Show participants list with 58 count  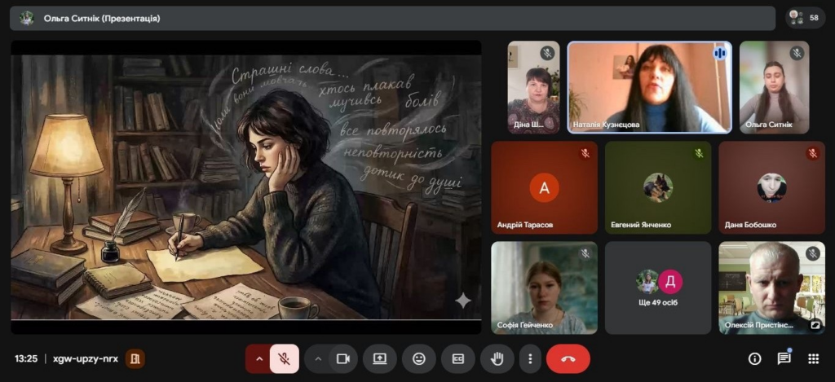[x=805, y=17]
